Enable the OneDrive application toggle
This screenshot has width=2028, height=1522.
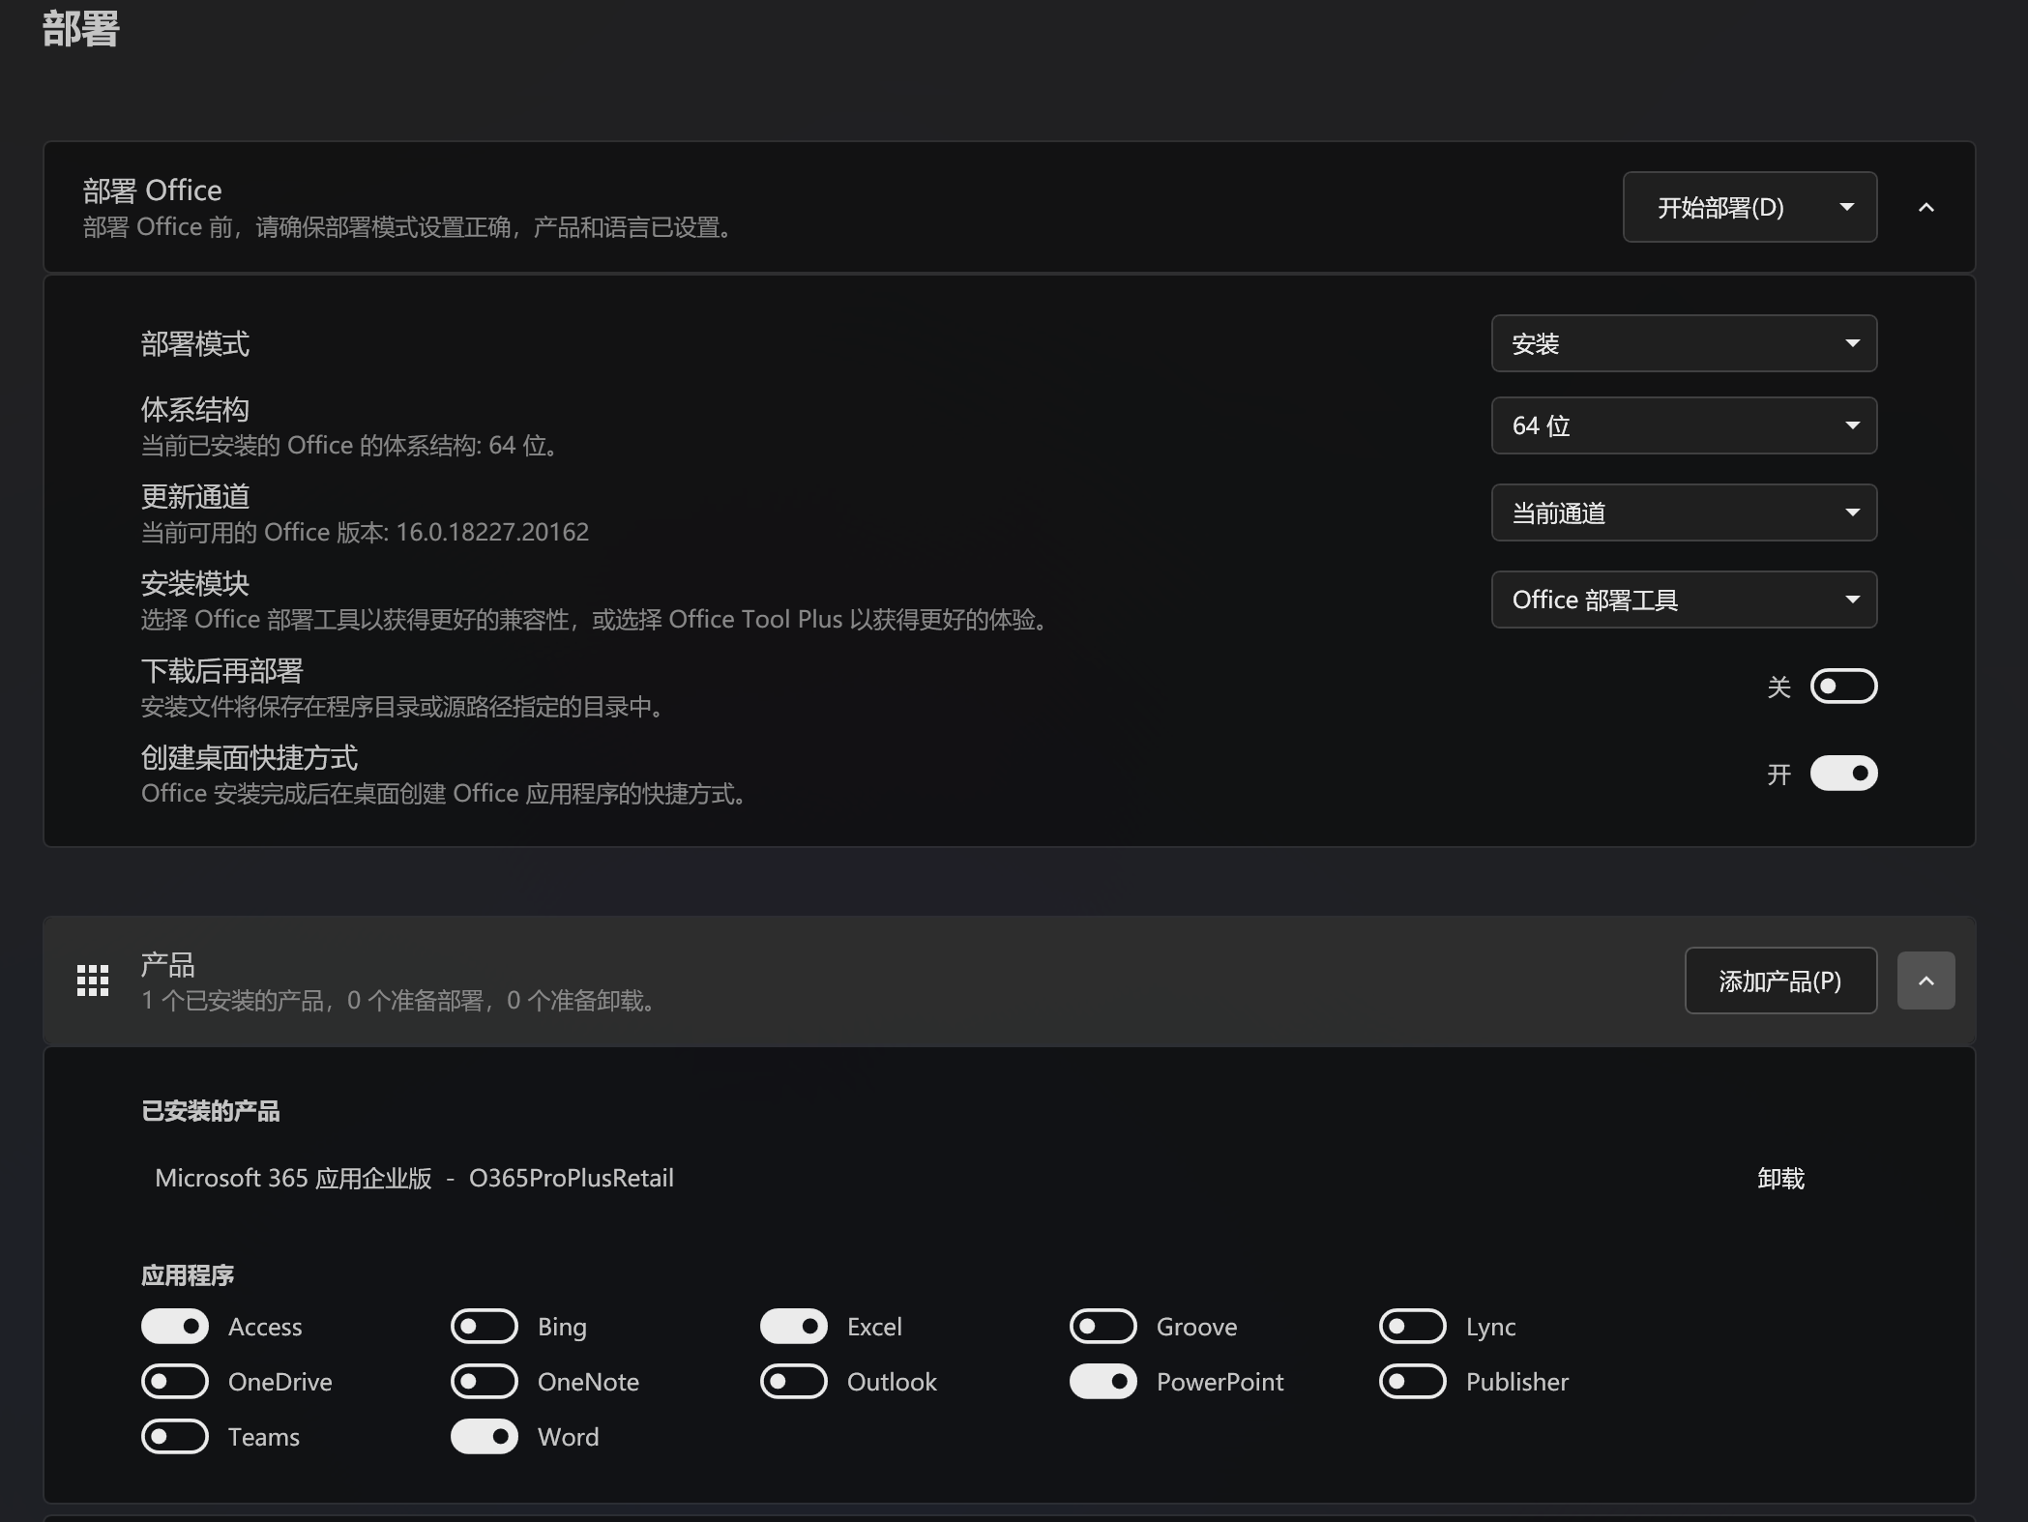(175, 1381)
